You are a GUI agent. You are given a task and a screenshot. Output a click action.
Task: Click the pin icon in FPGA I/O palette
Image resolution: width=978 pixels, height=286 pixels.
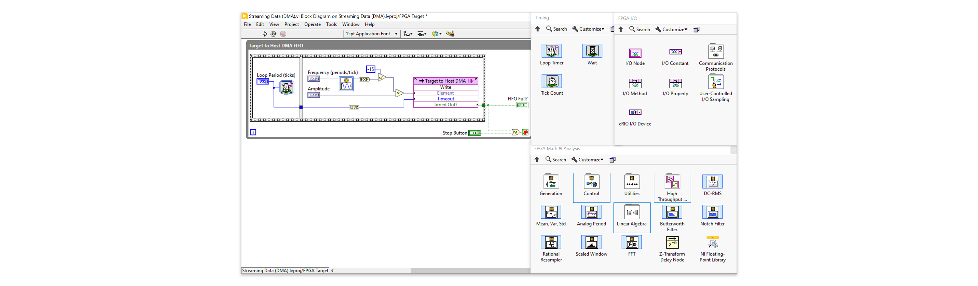(x=697, y=29)
